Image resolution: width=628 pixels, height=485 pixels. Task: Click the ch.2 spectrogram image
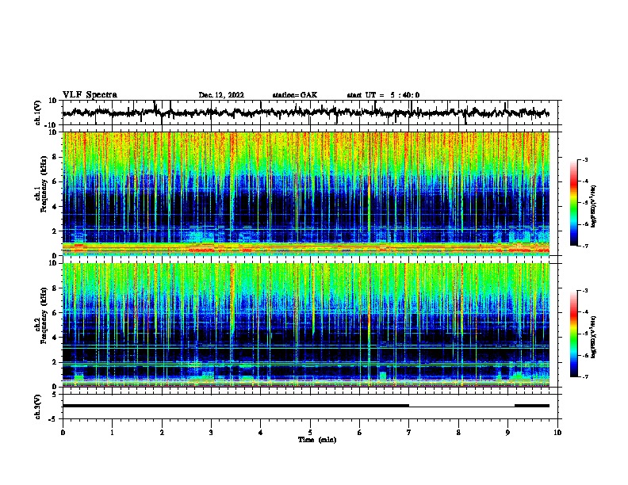click(306, 325)
